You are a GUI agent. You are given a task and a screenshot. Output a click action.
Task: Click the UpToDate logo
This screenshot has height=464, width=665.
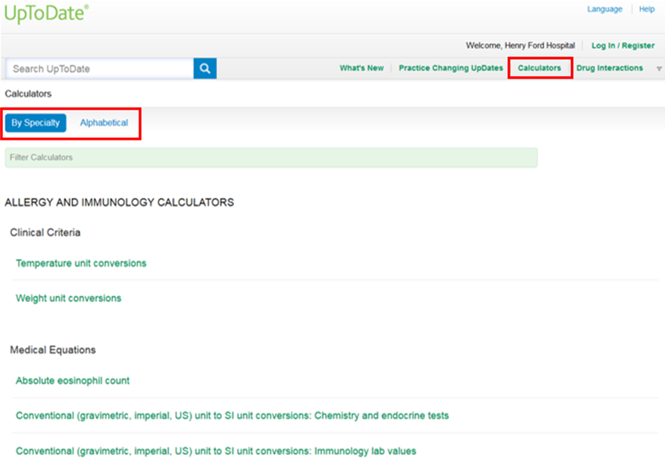coord(46,14)
